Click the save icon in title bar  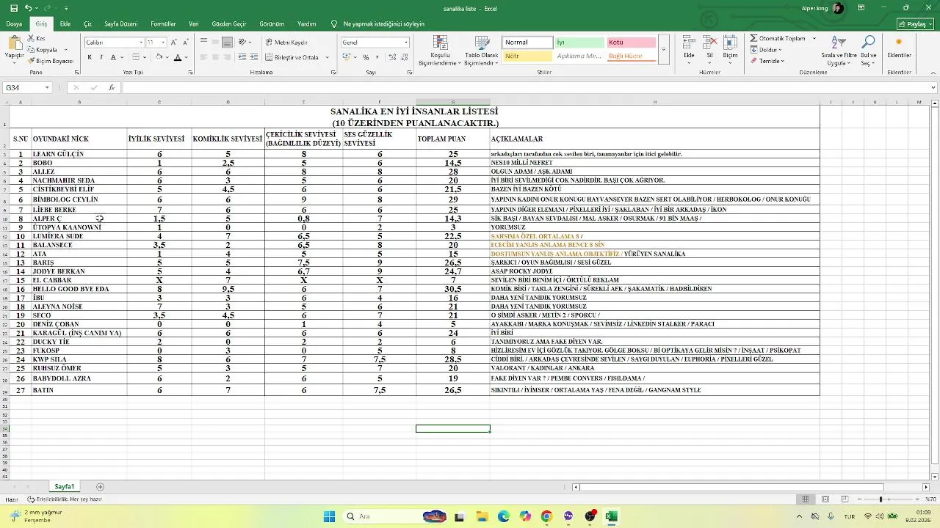(14, 8)
